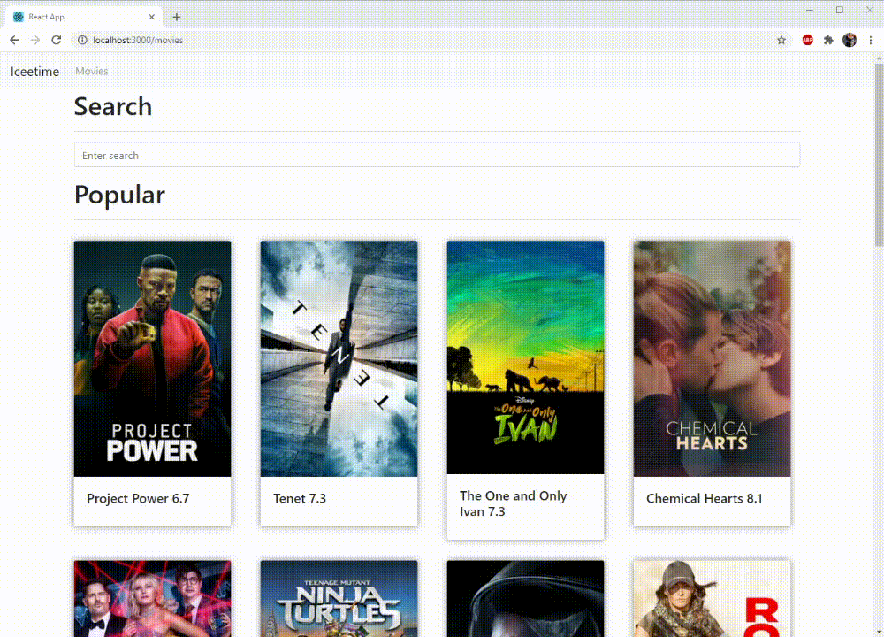884x637 pixels.
Task: Close the React App tab
Action: [x=152, y=17]
